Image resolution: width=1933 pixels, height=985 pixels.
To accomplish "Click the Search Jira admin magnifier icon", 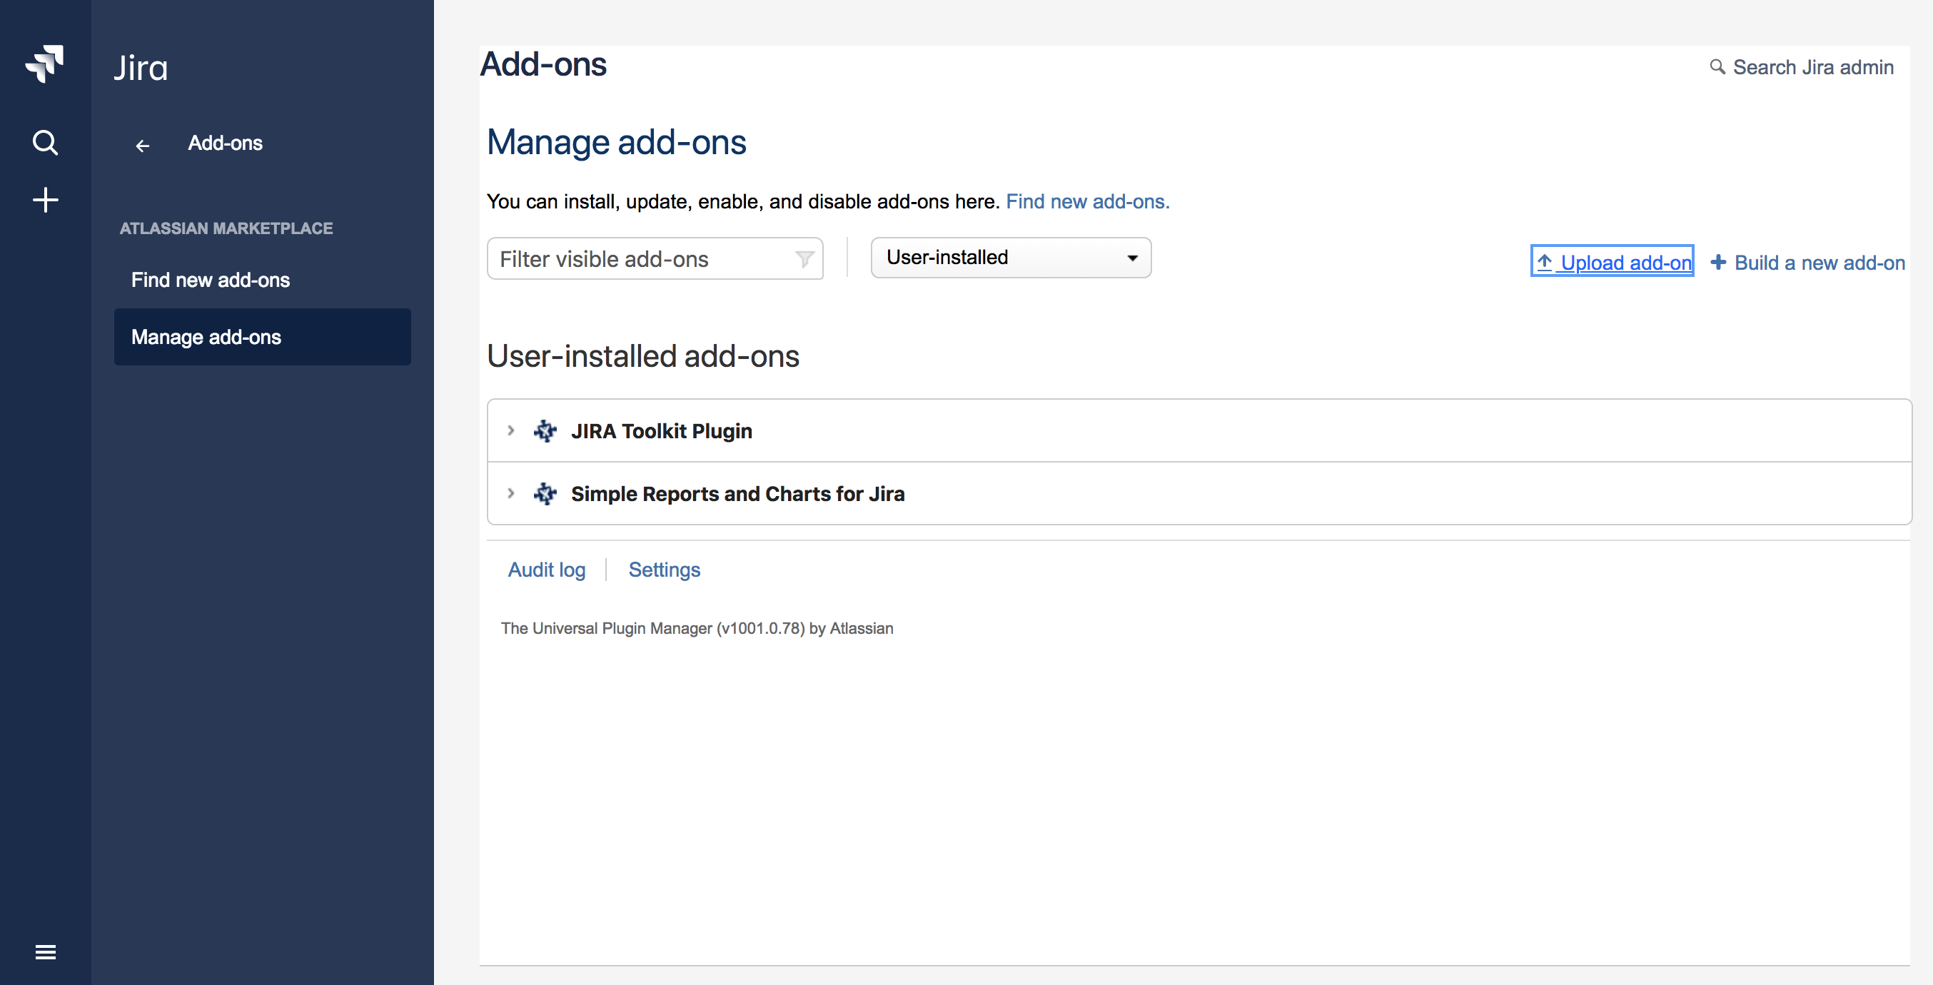I will point(1717,67).
